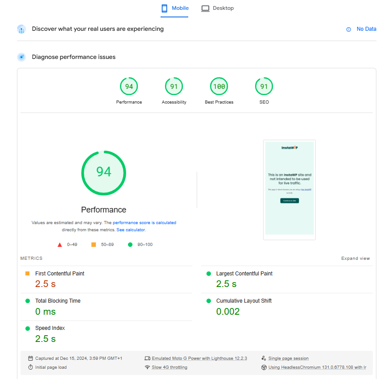
Task: Click the real users chart icon
Action: (21, 29)
